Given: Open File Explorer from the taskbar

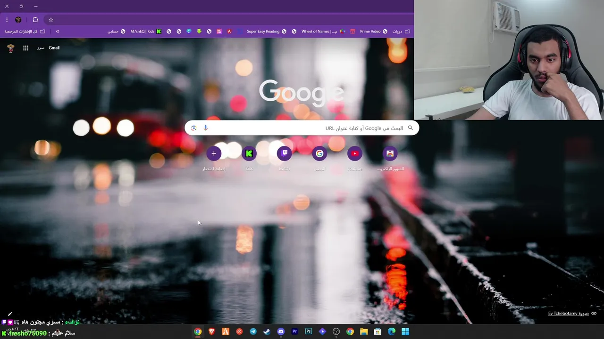Looking at the screenshot, I should pyautogui.click(x=364, y=331).
